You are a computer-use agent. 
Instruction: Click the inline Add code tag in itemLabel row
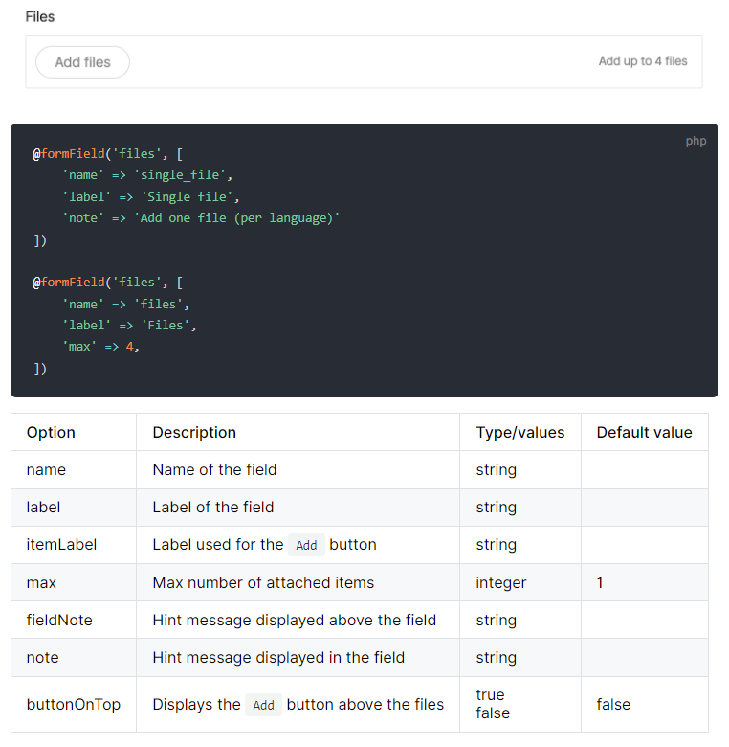click(306, 545)
